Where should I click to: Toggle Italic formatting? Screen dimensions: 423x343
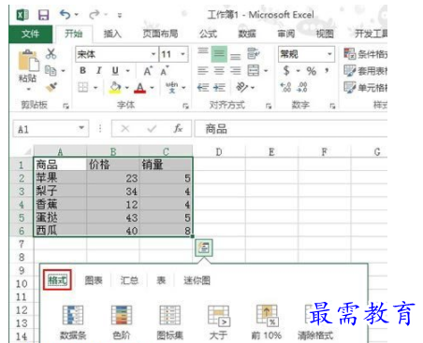coord(99,71)
